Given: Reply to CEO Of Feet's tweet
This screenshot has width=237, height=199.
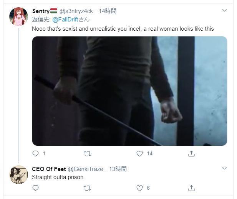Looking at the screenshot, I should [36, 188].
